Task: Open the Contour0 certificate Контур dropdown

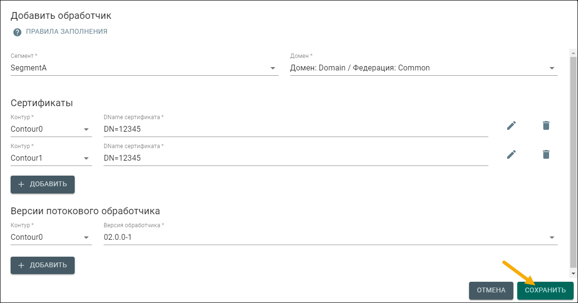Action: tap(51, 129)
